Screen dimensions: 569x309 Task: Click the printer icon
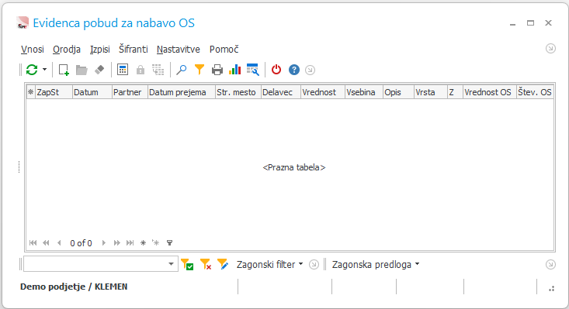pos(217,70)
